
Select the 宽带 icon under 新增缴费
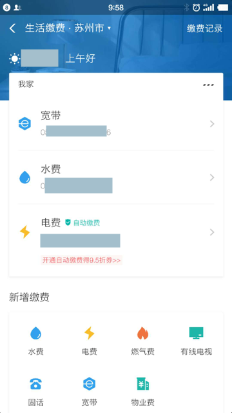[89, 384]
